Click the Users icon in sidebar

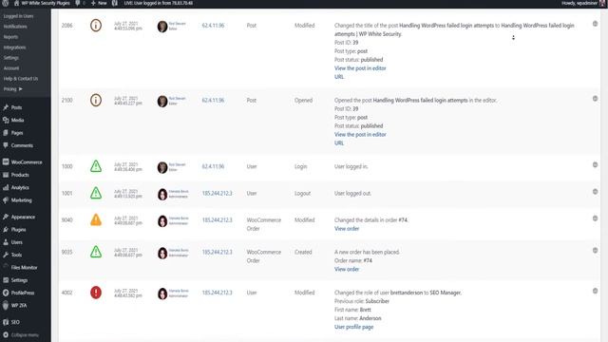tap(6, 242)
